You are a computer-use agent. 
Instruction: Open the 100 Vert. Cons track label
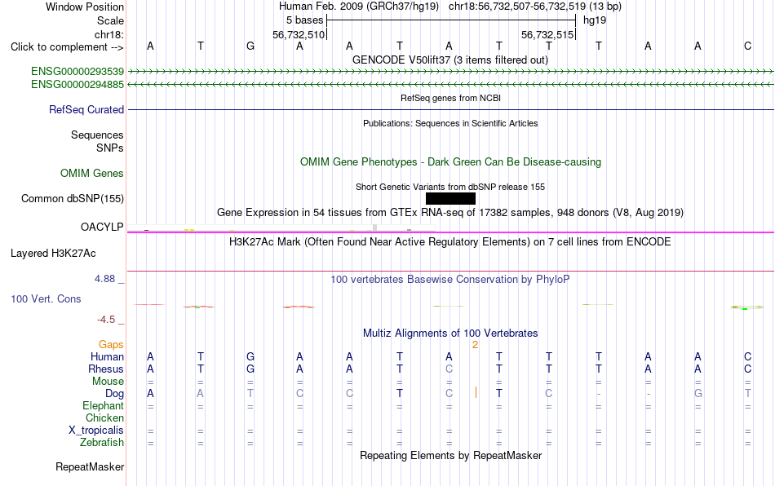pos(46,298)
